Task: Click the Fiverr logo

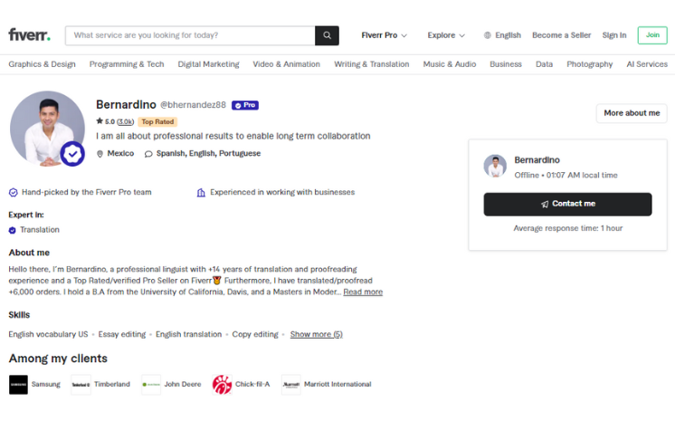Action: [29, 35]
